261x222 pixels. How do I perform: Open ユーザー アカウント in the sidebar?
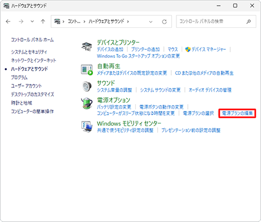(27, 86)
